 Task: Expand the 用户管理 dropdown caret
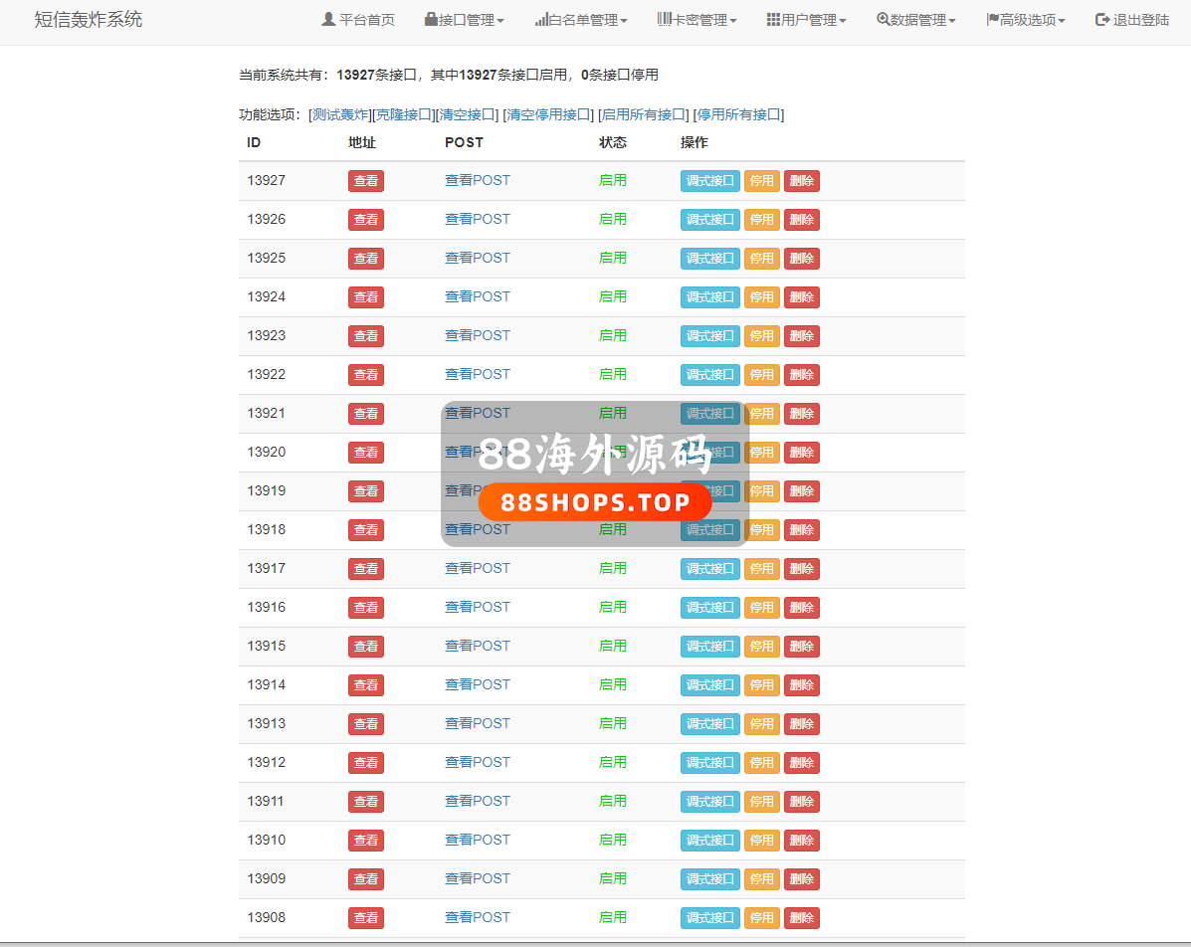coord(843,21)
